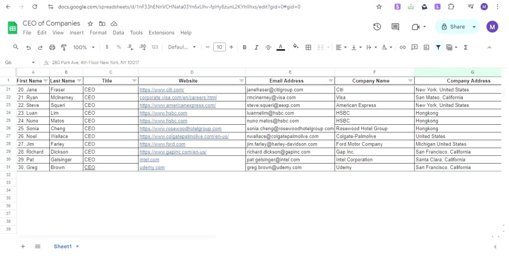The image size is (509, 256).
Task: Format as currency with dollar icon
Action: 107,47
